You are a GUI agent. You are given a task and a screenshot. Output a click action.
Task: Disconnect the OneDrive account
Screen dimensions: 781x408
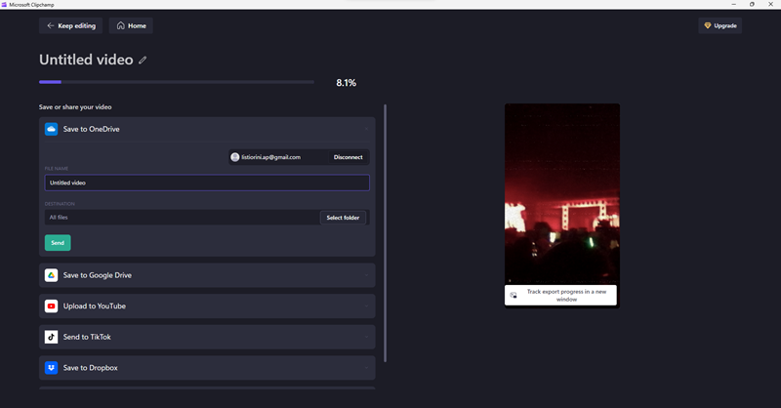click(x=349, y=157)
